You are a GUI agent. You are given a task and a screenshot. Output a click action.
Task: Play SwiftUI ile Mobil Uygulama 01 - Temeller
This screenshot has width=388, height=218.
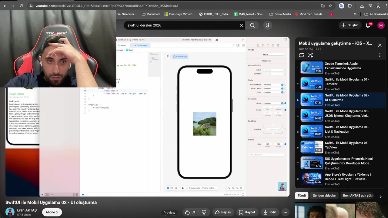(x=340, y=84)
